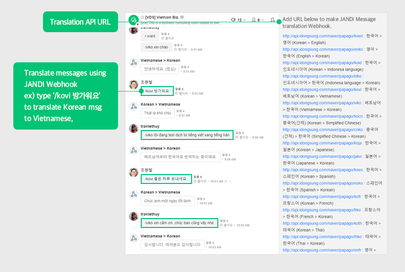The height and width of the screenshot is (272, 405).
Task: Click the webhook bot avatar of the 9:51 AM translation
Action: 133,63
